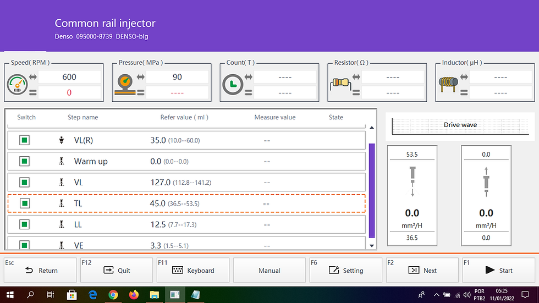This screenshot has width=539, height=303.
Task: Toggle the Warm up step switch checkbox
Action: coord(24,161)
